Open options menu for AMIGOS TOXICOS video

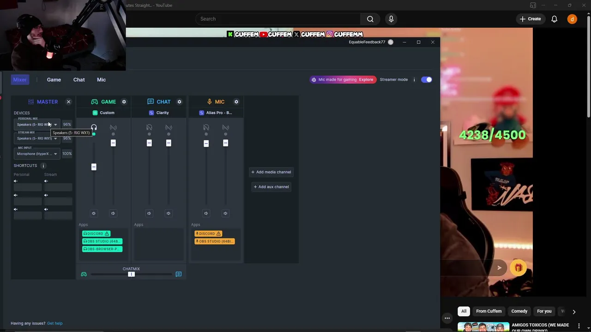(579, 326)
